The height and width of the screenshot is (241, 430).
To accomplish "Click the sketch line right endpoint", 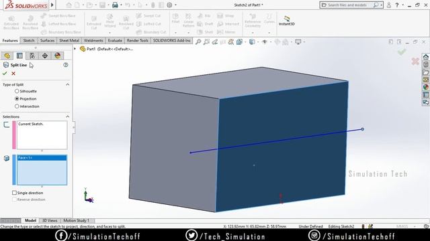I will [362, 129].
